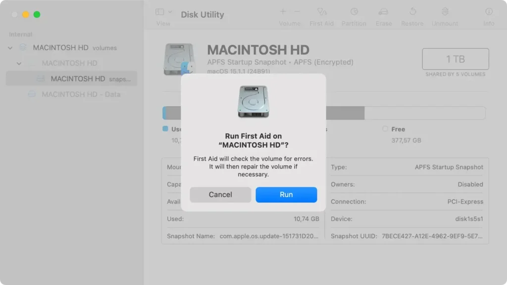Click the Snapshot UUID value text
This screenshot has width=507, height=285.
[432, 236]
